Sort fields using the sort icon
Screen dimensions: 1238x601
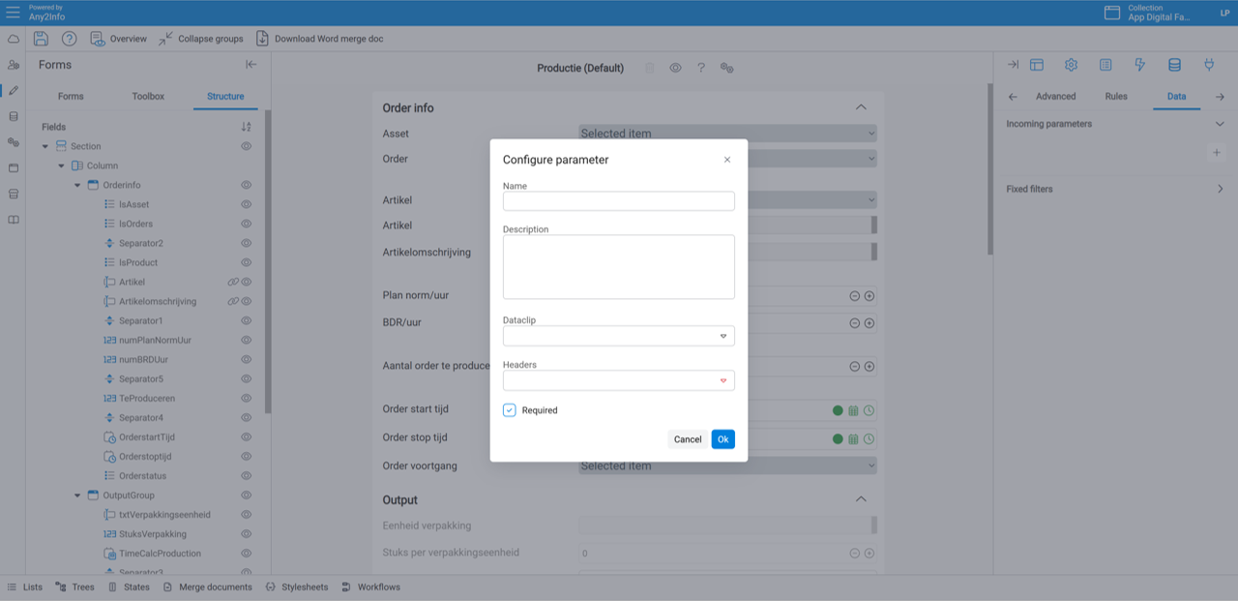(x=246, y=127)
